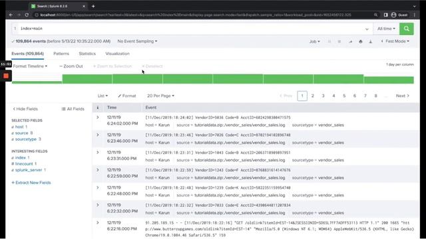Expand the 6:23:31.000 PM event row
This screenshot has width=426, height=239.
(98, 153)
